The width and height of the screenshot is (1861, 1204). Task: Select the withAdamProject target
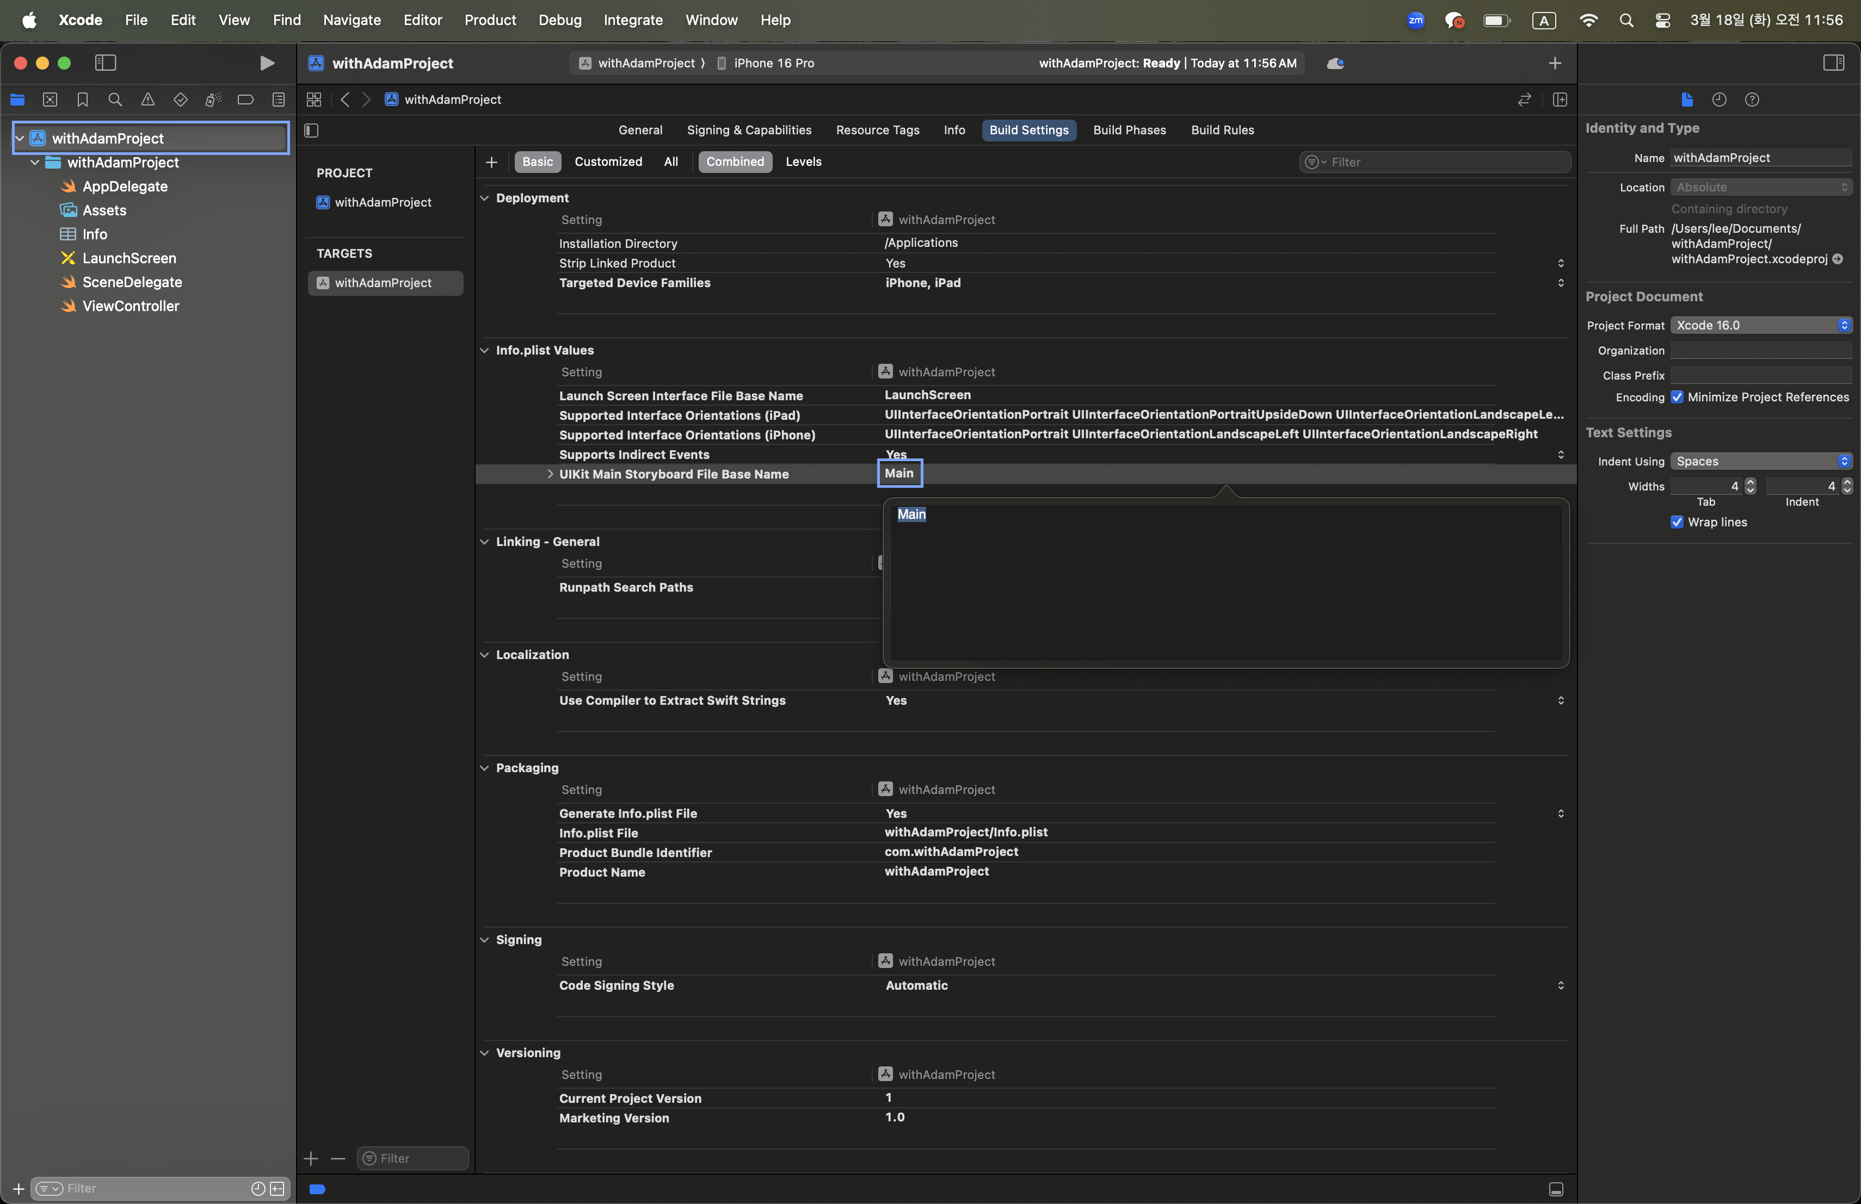click(x=385, y=283)
